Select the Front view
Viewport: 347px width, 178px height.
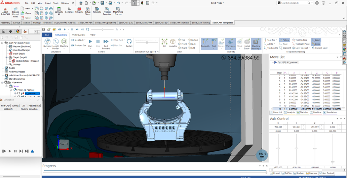[182, 44]
